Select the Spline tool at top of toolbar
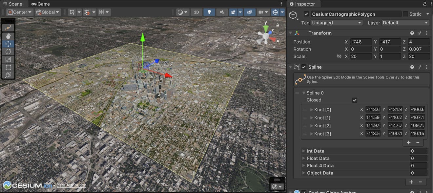Screen dimensions: 433x193 tap(8, 27)
